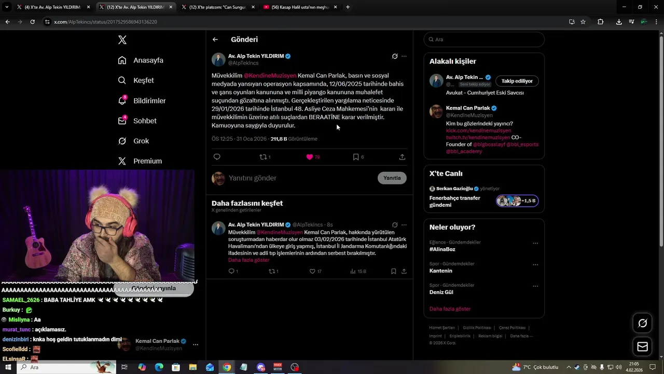Viewport: 664px width, 374px height.
Task: Open the floating Grok button
Action: point(643,324)
